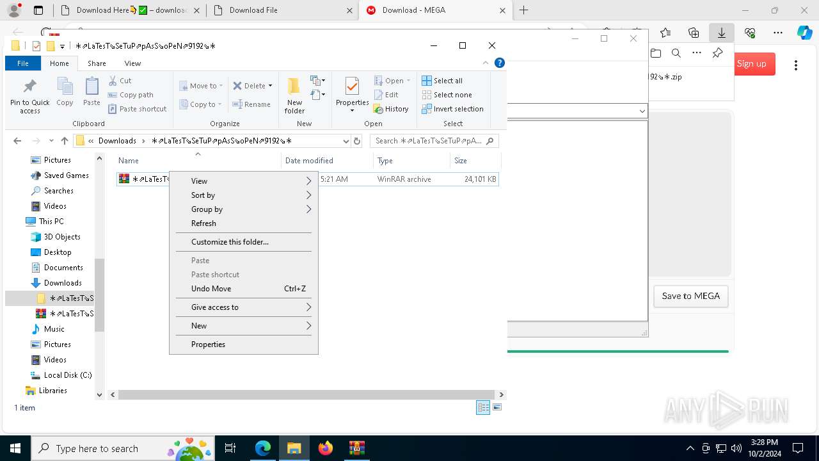The image size is (819, 461).
Task: Click Paste shortcut in ribbon
Action: [x=137, y=109]
